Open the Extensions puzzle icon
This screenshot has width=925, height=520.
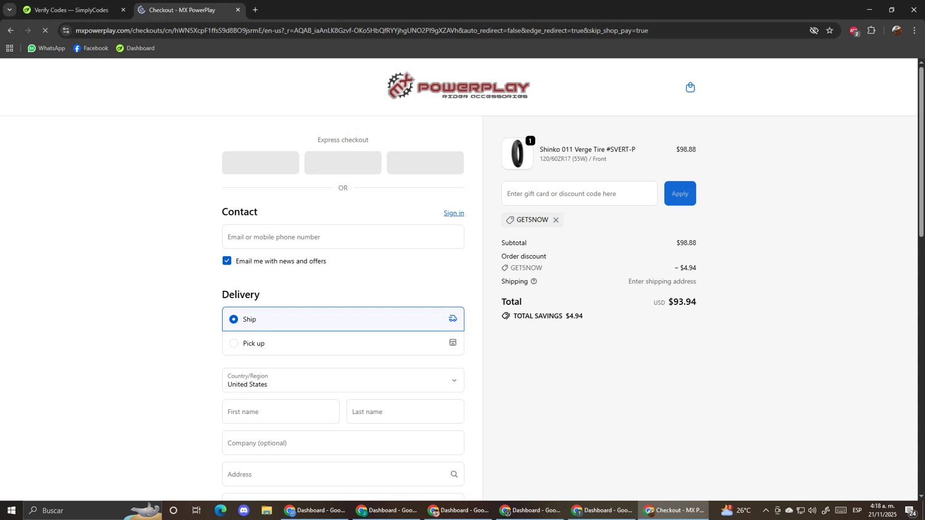(x=871, y=30)
